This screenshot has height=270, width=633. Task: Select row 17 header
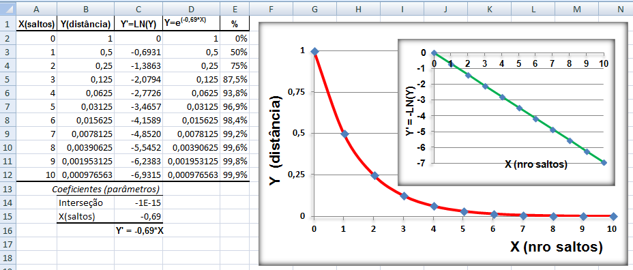click(x=8, y=244)
